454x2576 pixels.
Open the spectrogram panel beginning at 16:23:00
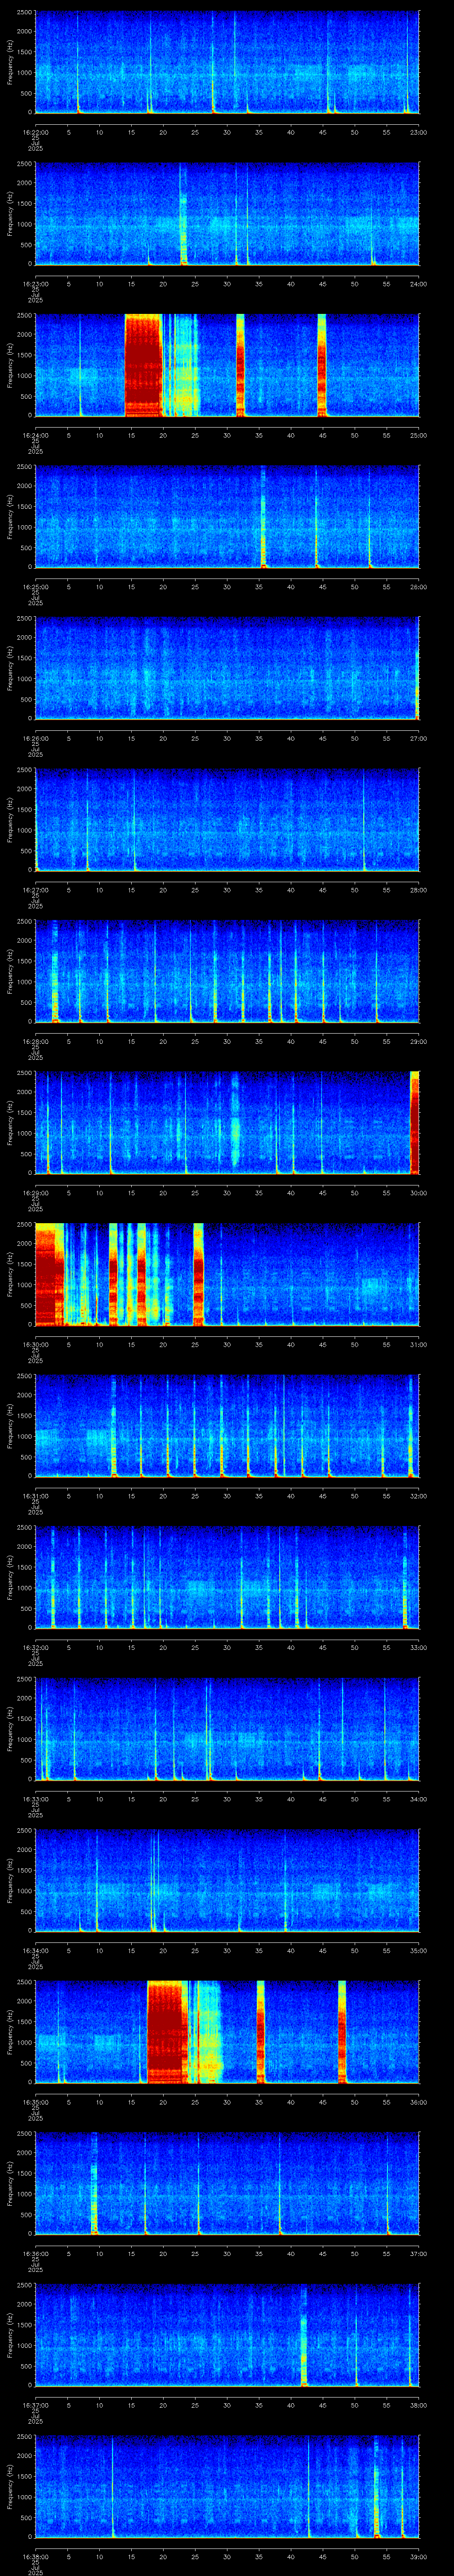click(x=227, y=214)
